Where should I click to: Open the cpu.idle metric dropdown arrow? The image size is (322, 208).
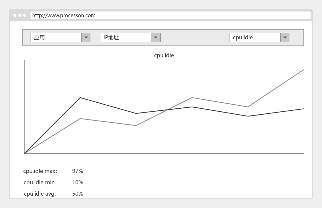click(x=285, y=38)
